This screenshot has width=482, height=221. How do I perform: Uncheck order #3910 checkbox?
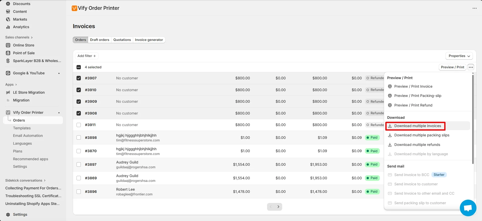coord(79,90)
